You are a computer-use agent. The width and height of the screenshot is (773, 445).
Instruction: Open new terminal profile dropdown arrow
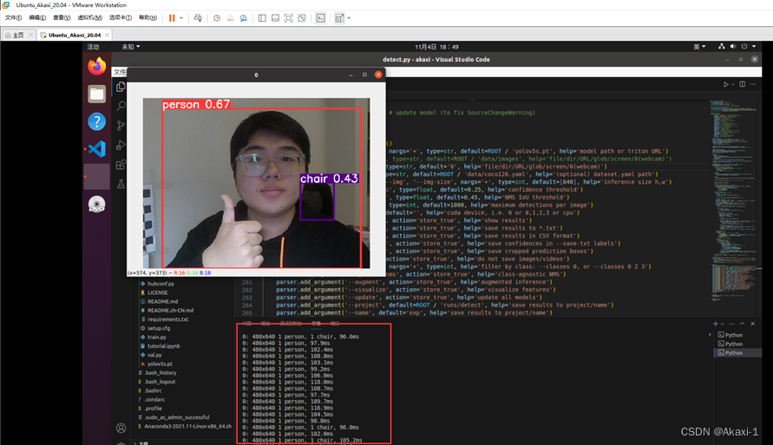[x=722, y=324]
